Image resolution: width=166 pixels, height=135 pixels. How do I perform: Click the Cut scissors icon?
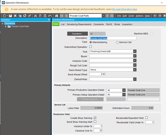(35, 16)
